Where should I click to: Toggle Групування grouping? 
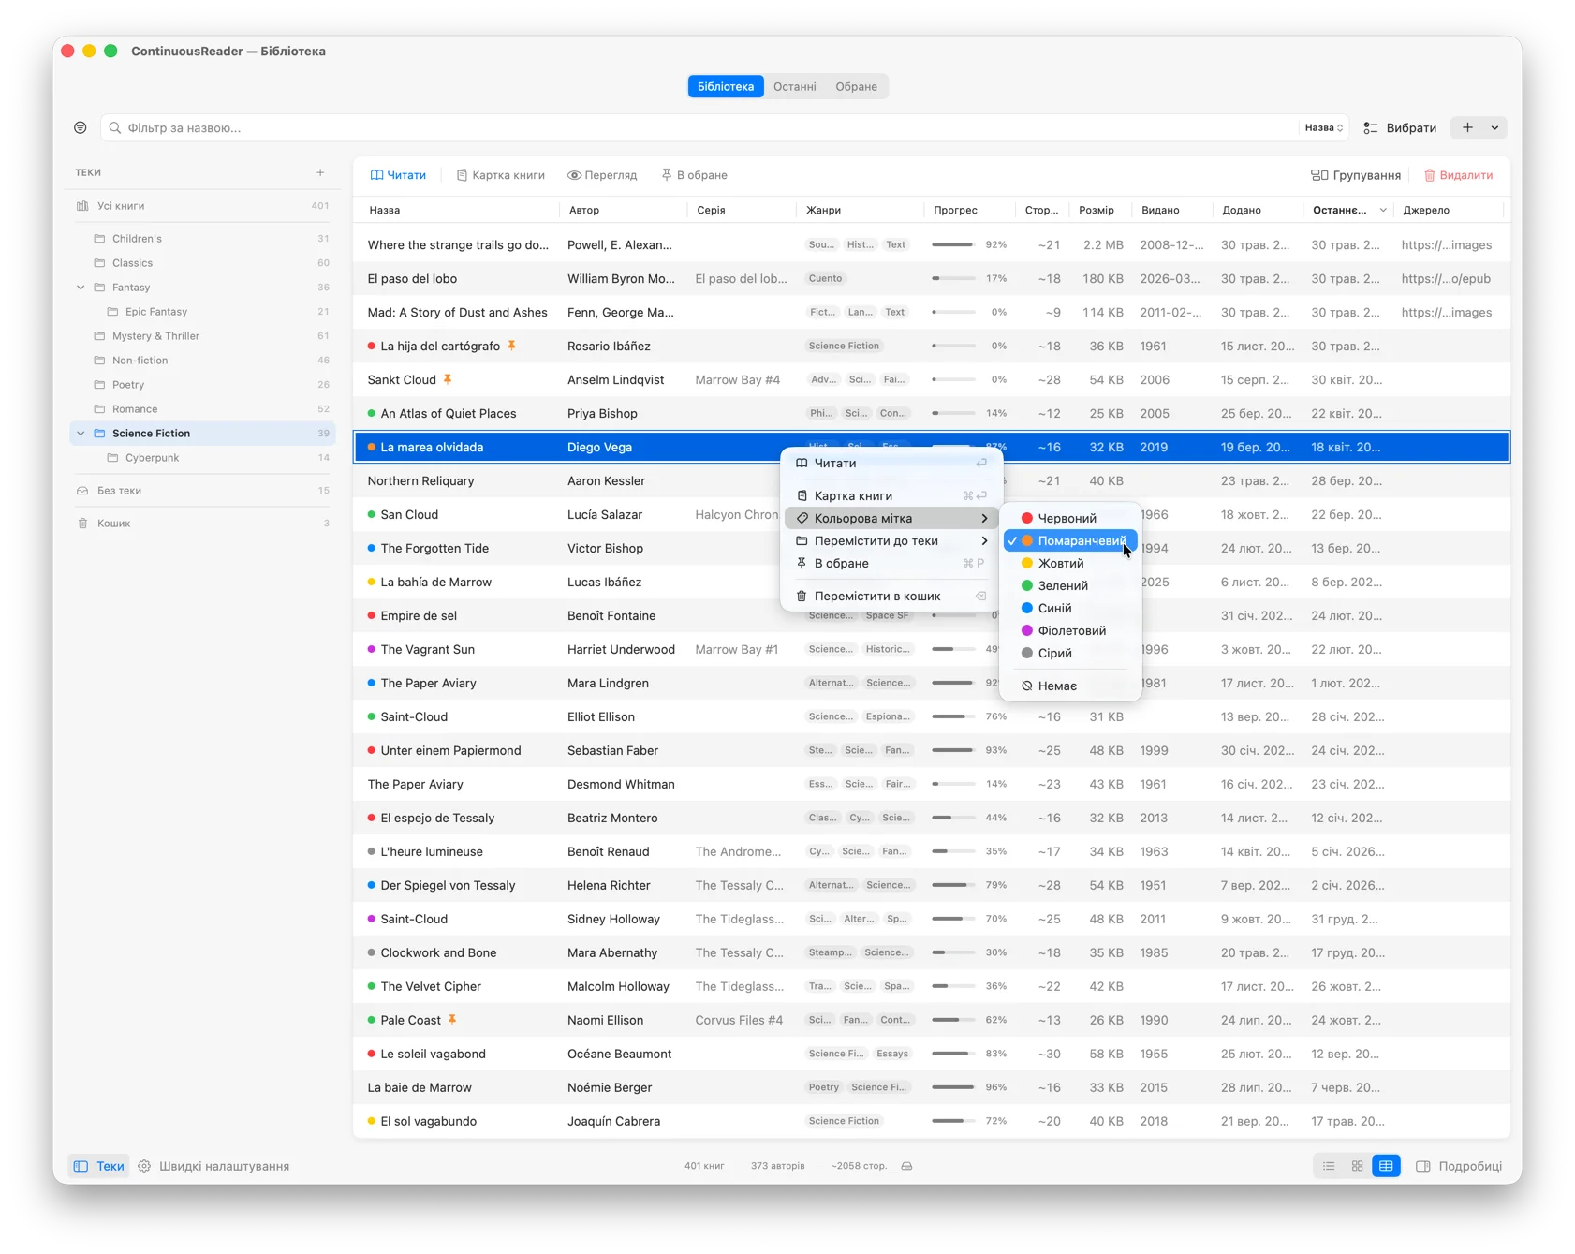[x=1356, y=175]
